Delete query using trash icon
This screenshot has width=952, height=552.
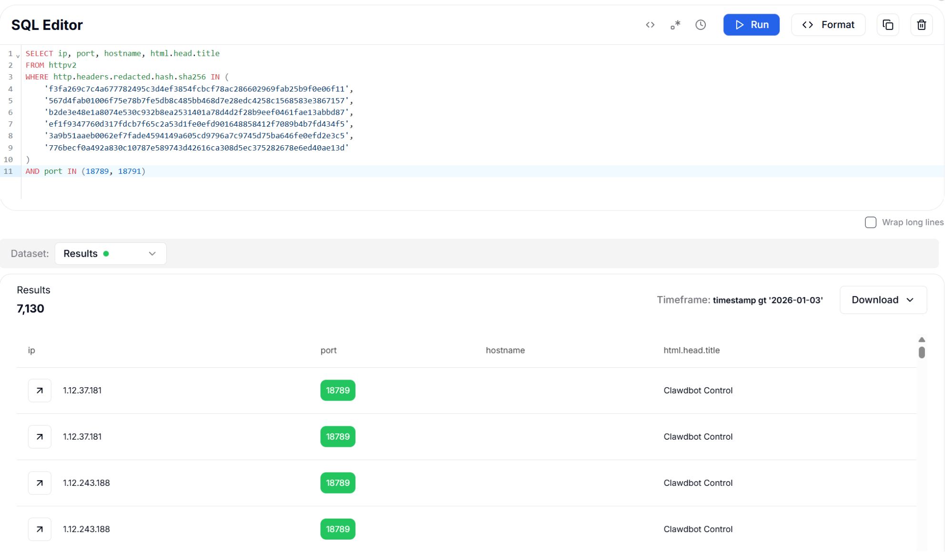[921, 25]
